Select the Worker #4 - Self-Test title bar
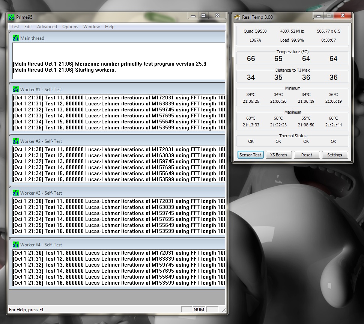The width and height of the screenshot is (364, 324). click(x=118, y=244)
